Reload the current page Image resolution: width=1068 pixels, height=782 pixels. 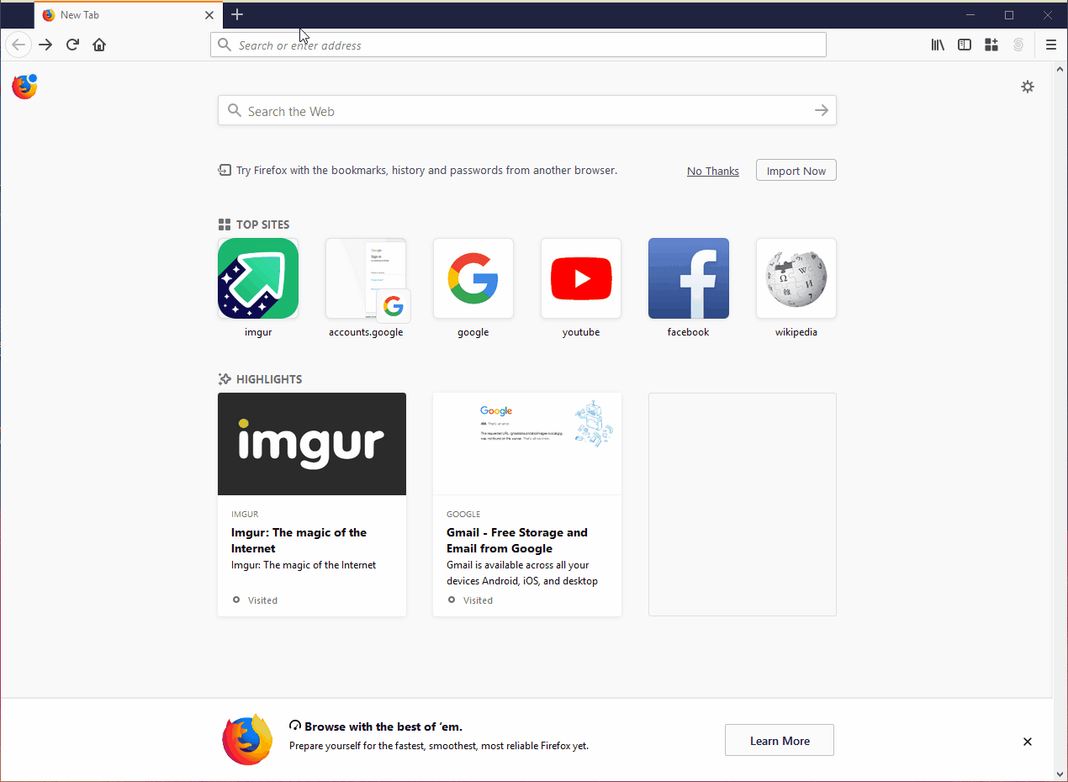pyautogui.click(x=72, y=45)
